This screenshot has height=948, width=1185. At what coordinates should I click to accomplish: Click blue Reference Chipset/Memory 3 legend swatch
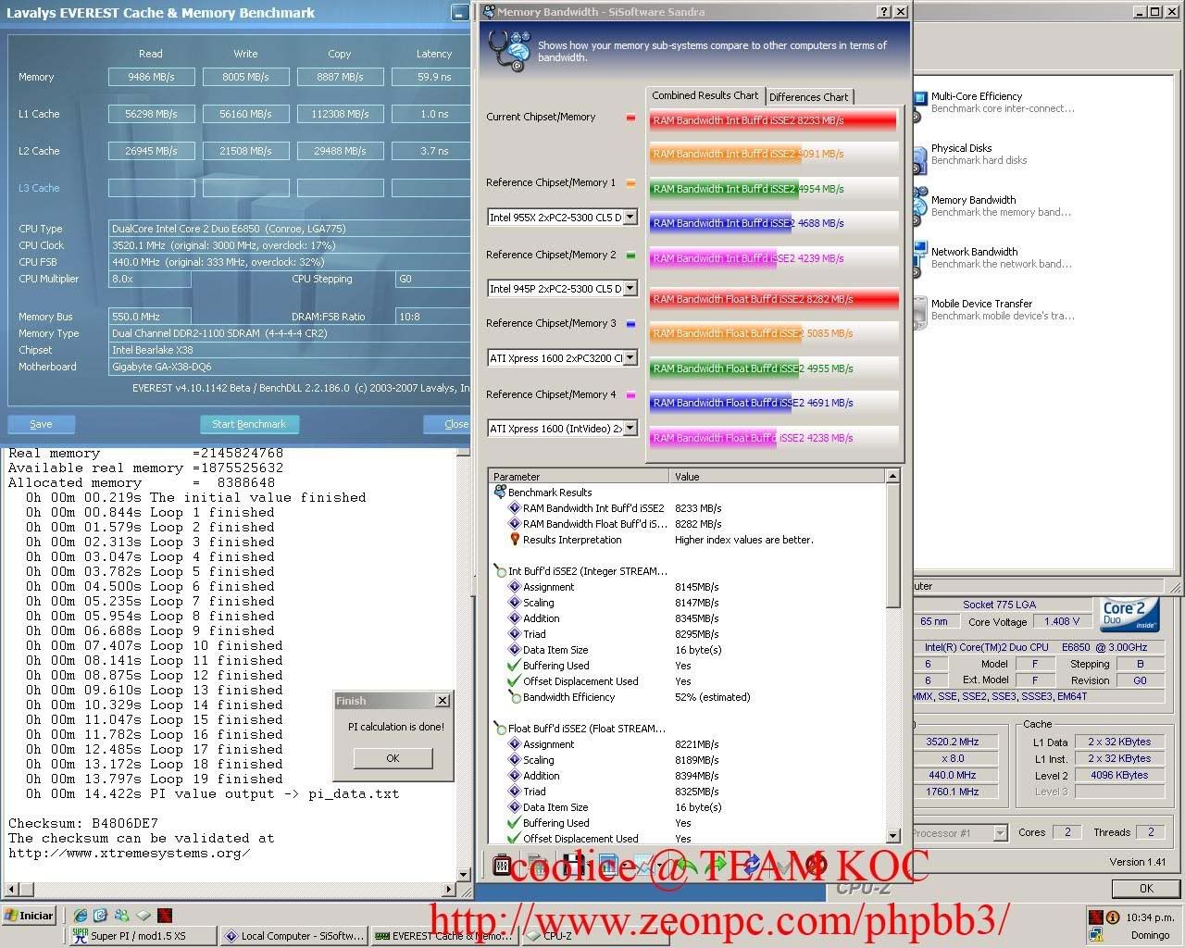click(x=630, y=324)
